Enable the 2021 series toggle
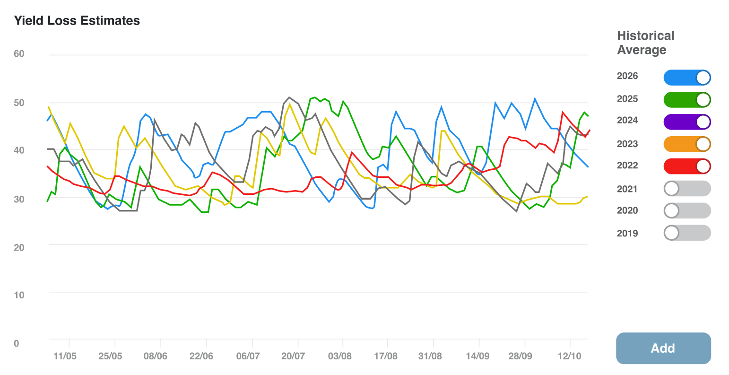The width and height of the screenshot is (729, 375). (x=687, y=189)
